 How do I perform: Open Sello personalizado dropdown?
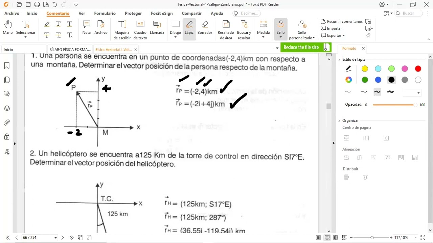(314, 38)
